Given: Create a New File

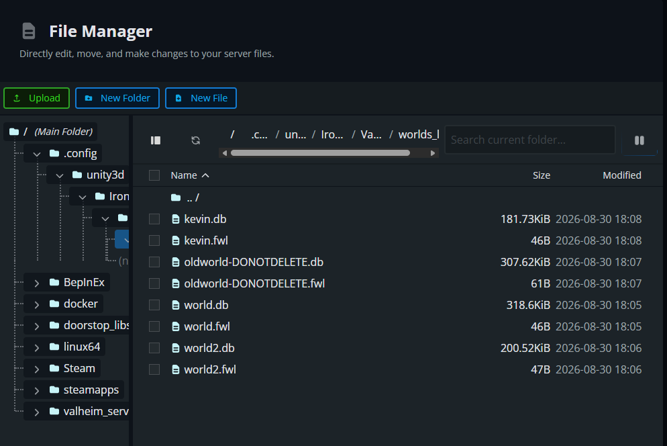Looking at the screenshot, I should [x=201, y=98].
